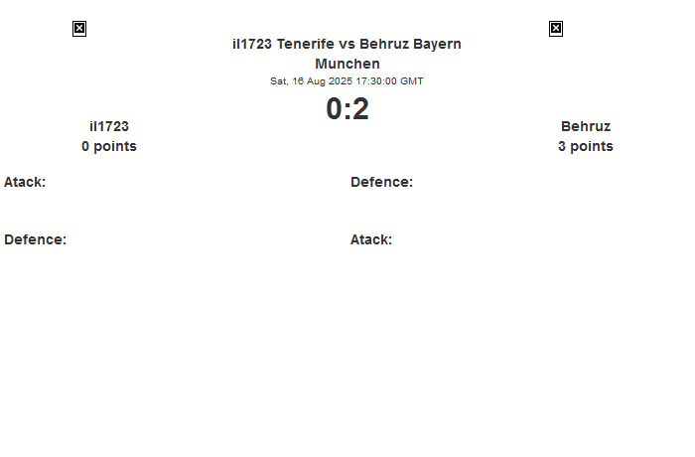Image resolution: width=695 pixels, height=457 pixels.
Task: Click the Bayern team name in title
Action: [437, 44]
